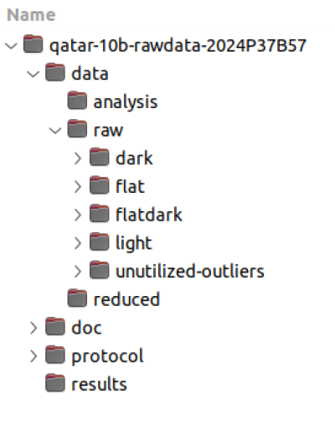Screen dimensions: 335x436
Task: Expand the doc folder
Action: 33,328
